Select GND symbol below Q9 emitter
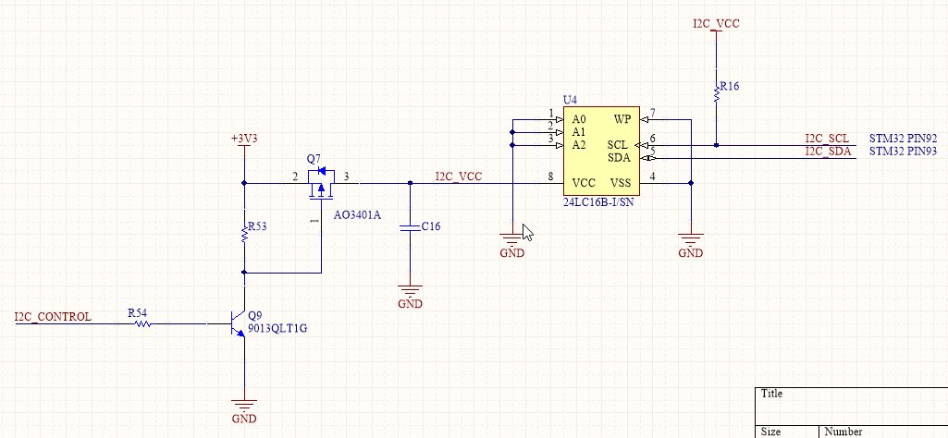 point(244,408)
